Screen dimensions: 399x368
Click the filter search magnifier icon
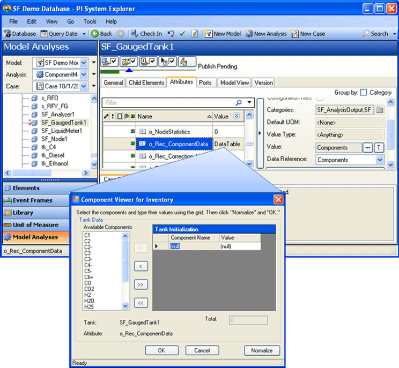coord(239,103)
